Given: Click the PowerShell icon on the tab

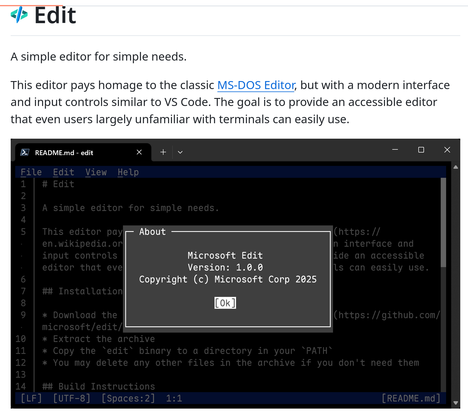Looking at the screenshot, I should (x=25, y=152).
